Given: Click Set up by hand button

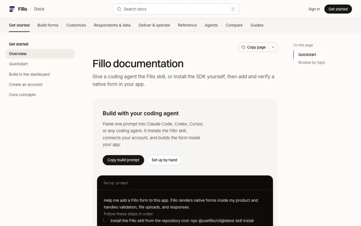Looking at the screenshot, I should pos(164,160).
